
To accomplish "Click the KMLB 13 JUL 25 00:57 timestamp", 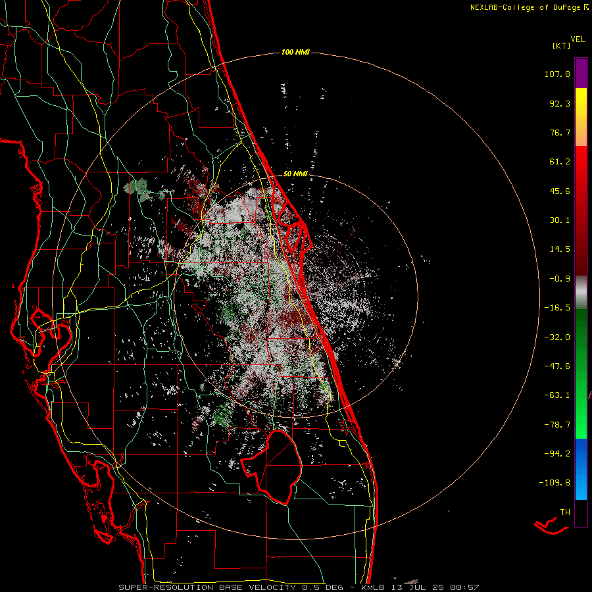I will point(420,587).
